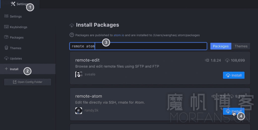
Task: Focus the package search field
Action: click(138, 46)
